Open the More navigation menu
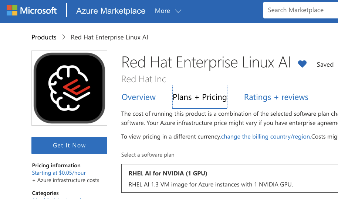338x199 pixels. (x=163, y=11)
